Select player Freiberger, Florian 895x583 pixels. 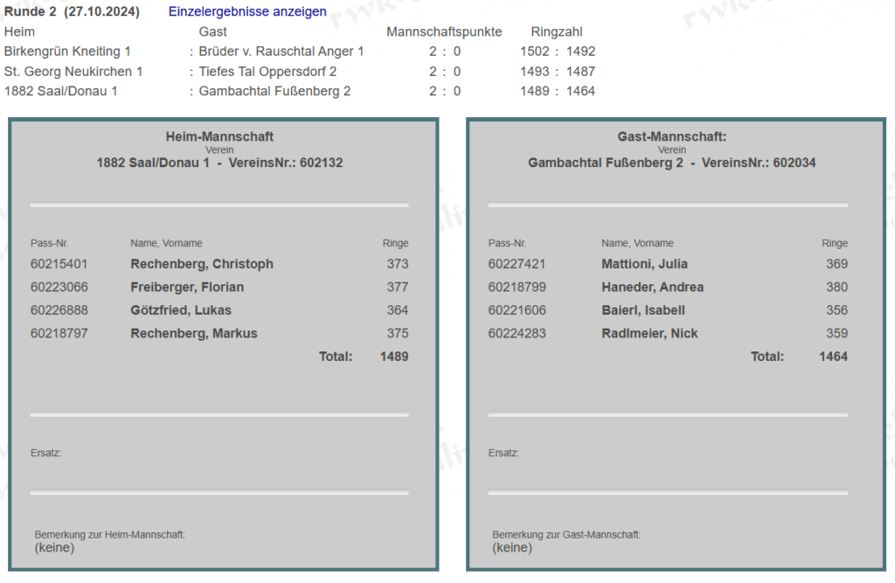(187, 287)
